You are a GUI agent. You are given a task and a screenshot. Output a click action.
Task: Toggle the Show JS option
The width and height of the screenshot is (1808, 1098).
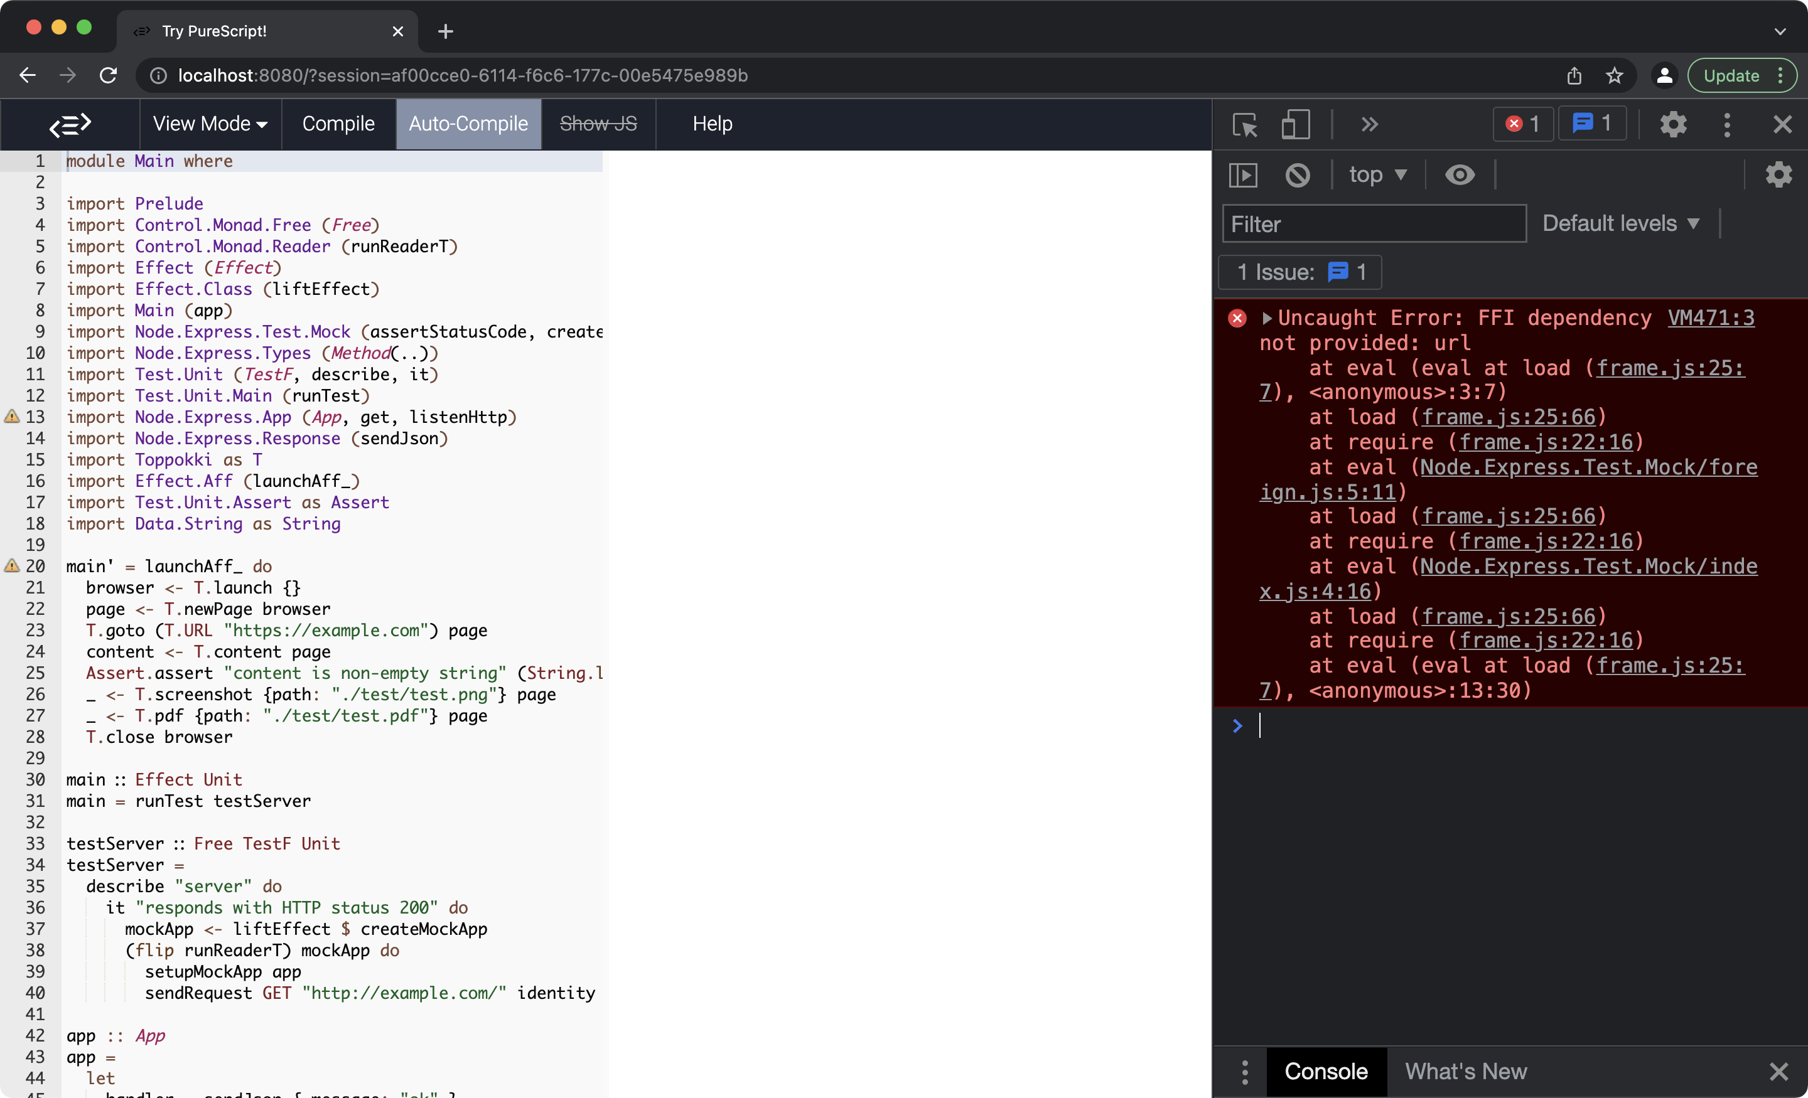(598, 124)
